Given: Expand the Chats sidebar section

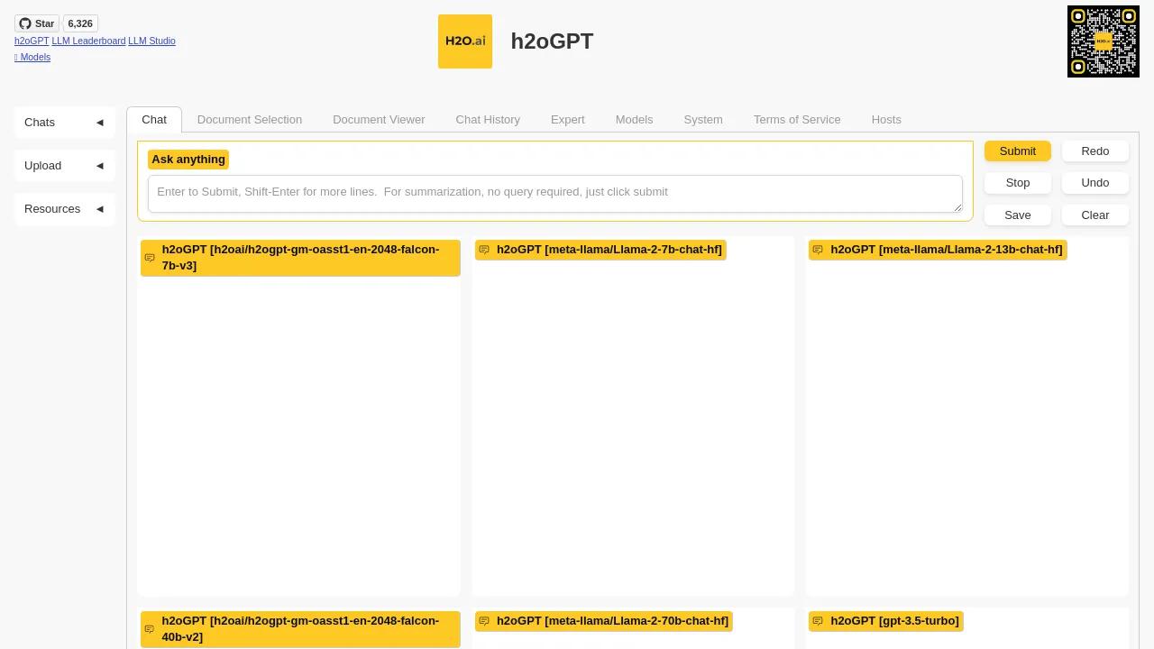Looking at the screenshot, I should point(65,123).
